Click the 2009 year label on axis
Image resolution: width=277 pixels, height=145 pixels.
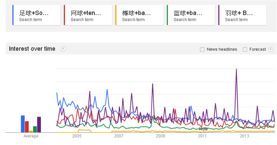(161, 136)
